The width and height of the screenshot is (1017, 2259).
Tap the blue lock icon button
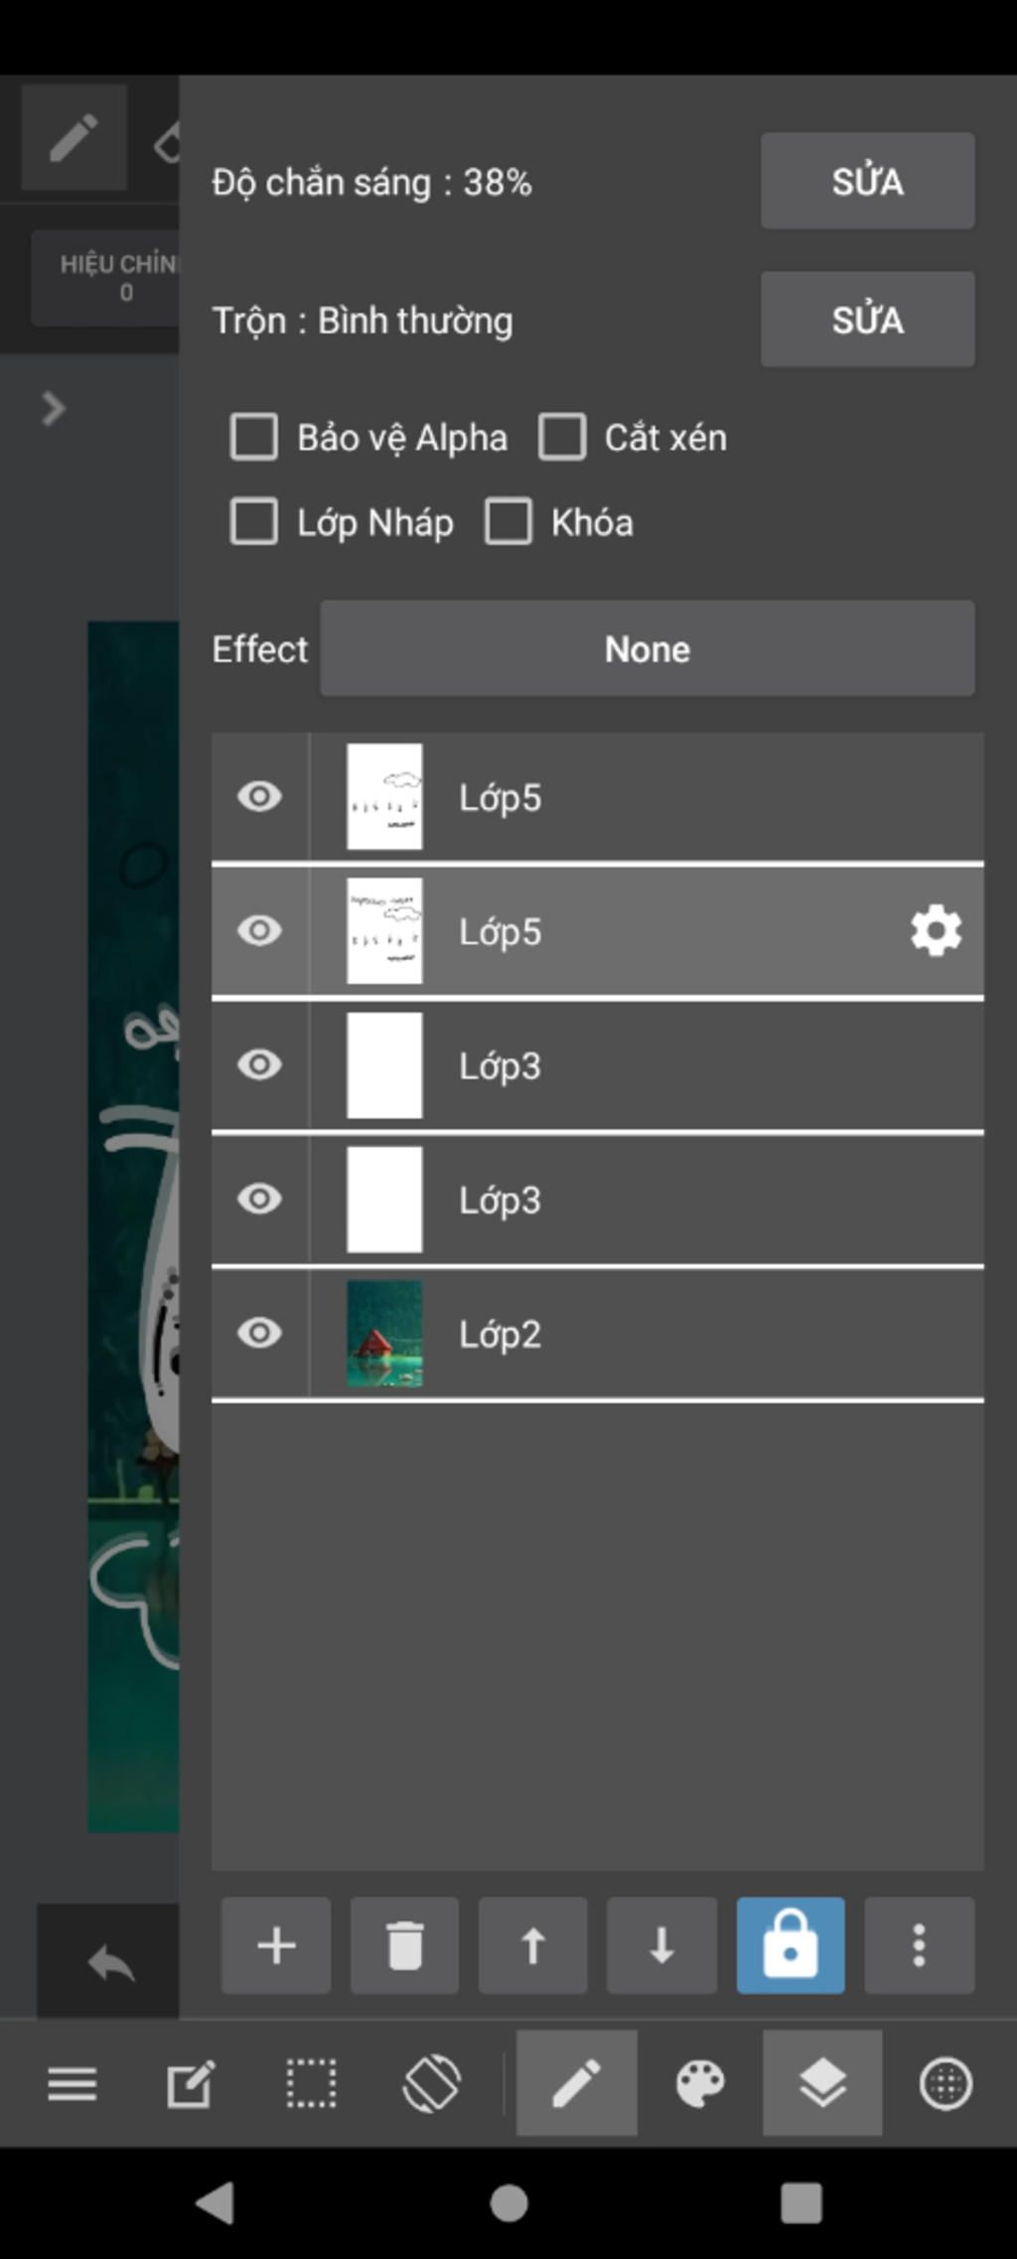791,1945
